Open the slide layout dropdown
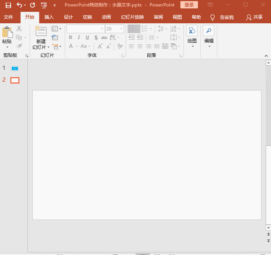Viewport: 271px width, 255px height. pos(56,29)
